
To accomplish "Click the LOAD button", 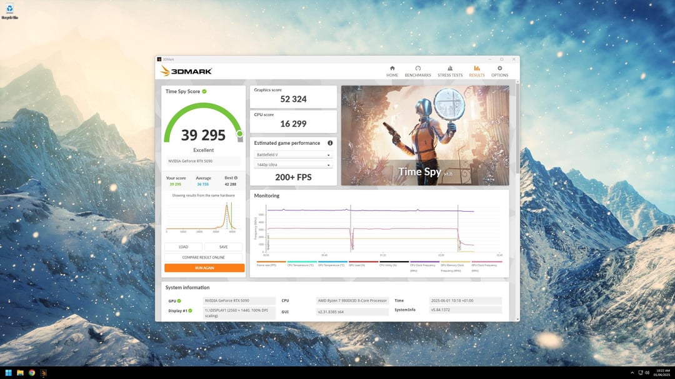I will click(x=183, y=247).
